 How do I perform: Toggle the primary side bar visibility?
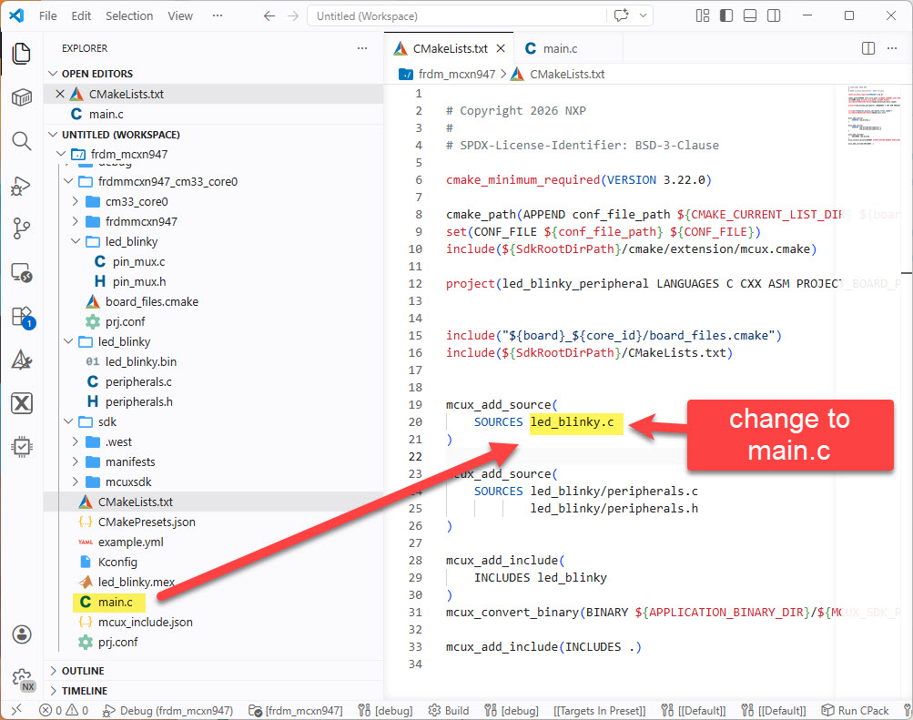(725, 15)
